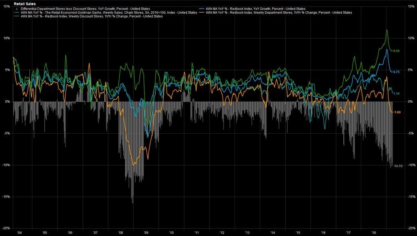Click the -20% label on right axis
Image resolution: width=417 pixels, height=236 pixels.
pyautogui.click(x=411, y=228)
